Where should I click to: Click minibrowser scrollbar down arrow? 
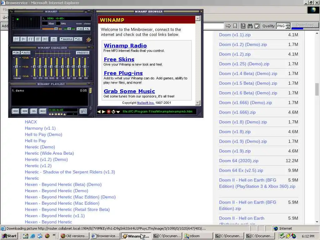click(198, 102)
